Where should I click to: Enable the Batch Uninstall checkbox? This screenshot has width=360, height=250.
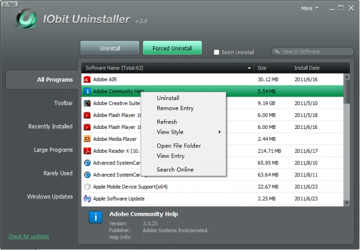[216, 52]
